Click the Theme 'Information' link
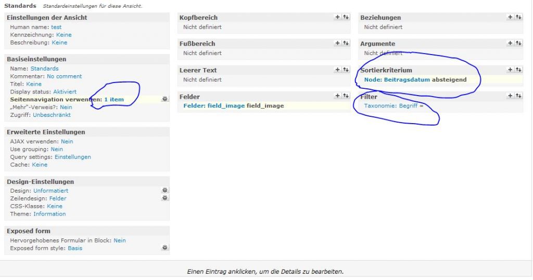This screenshot has width=533, height=280. coord(49,214)
